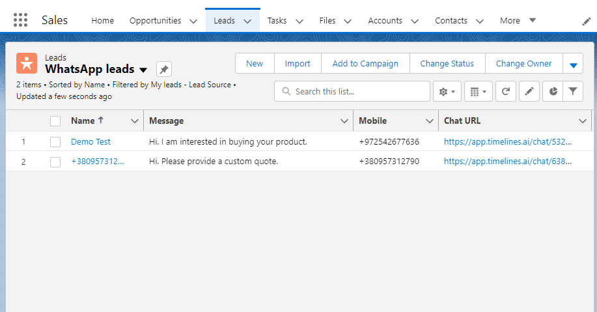Expand the Tasks tab chevron

(x=299, y=21)
